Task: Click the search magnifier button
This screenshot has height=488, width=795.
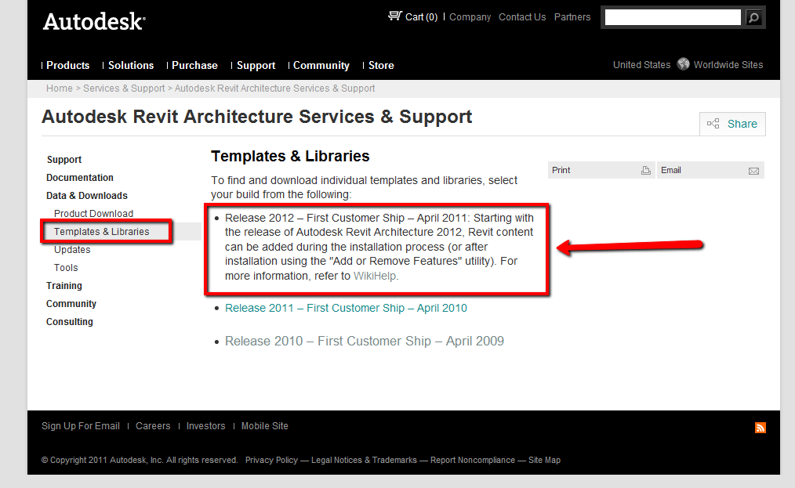Action: [x=754, y=18]
